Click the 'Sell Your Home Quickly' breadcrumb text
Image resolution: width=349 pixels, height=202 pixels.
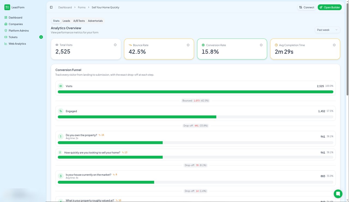[106, 7]
